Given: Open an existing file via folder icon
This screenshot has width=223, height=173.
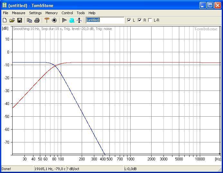Looking at the screenshot, I should (12, 20).
